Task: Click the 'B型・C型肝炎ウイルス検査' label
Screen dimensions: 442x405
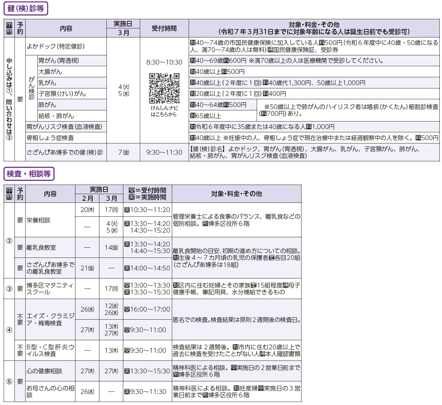Action: click(x=51, y=350)
